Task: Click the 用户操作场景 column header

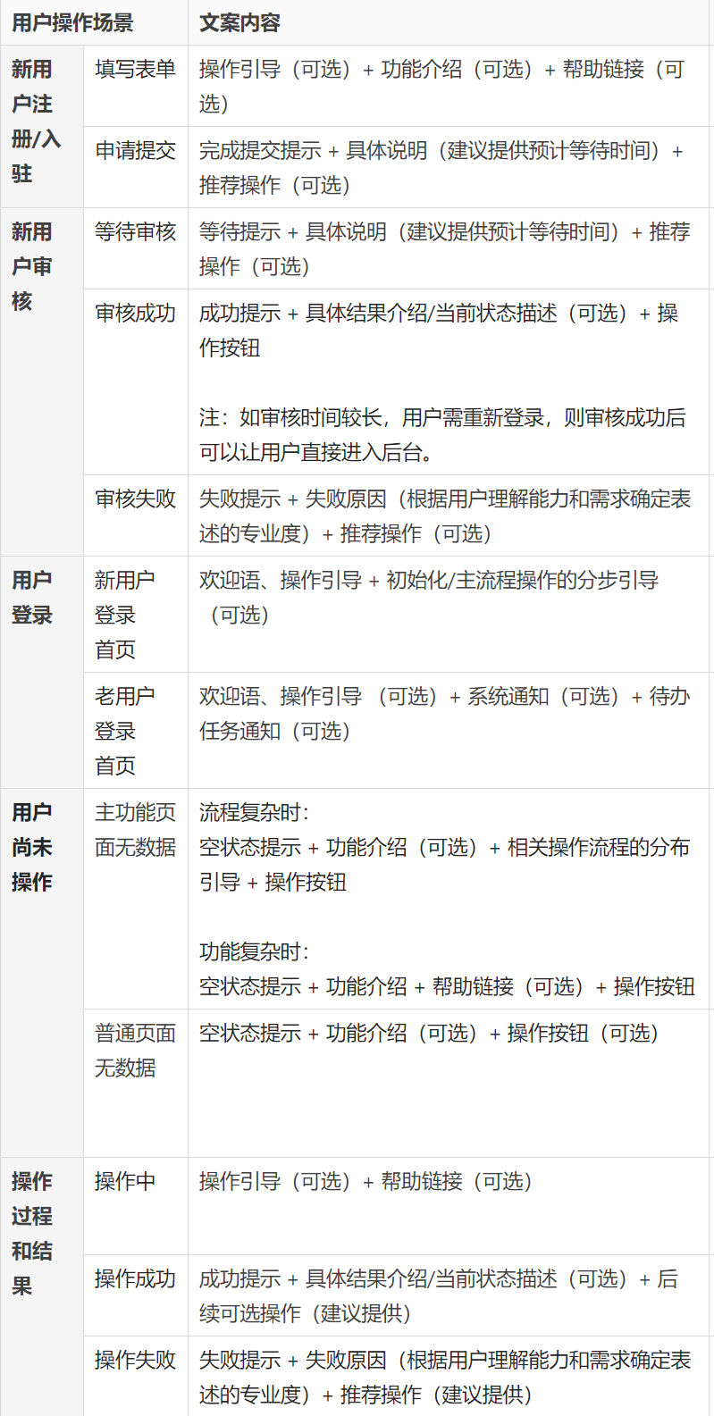Action: tap(73, 22)
